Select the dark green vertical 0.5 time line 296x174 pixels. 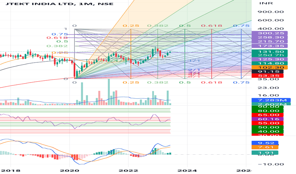pyautogui.click(x=185, y=54)
